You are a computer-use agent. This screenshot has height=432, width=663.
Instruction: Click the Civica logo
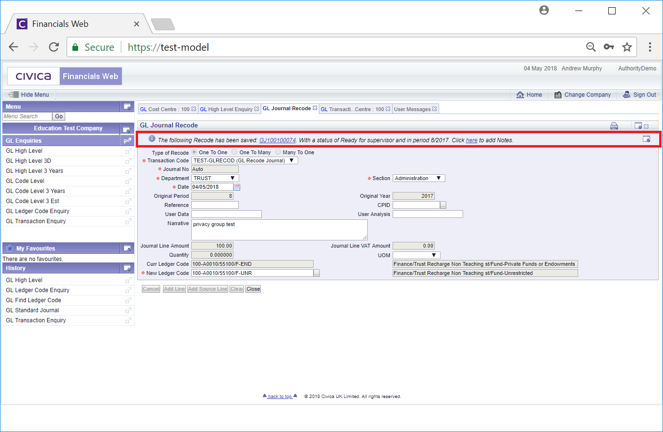[x=34, y=76]
